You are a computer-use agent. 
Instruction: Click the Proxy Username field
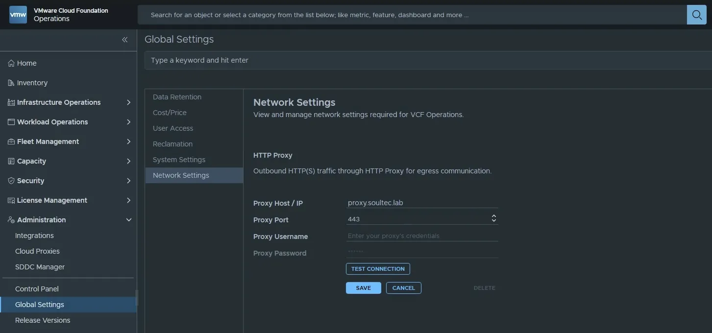click(422, 236)
